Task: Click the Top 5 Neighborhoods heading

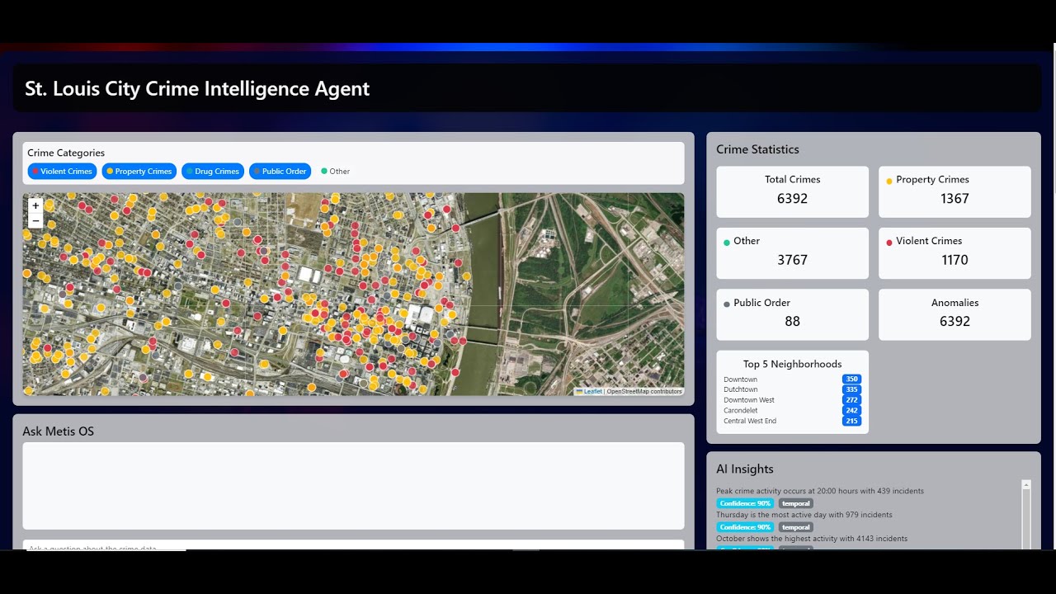Action: [792, 364]
